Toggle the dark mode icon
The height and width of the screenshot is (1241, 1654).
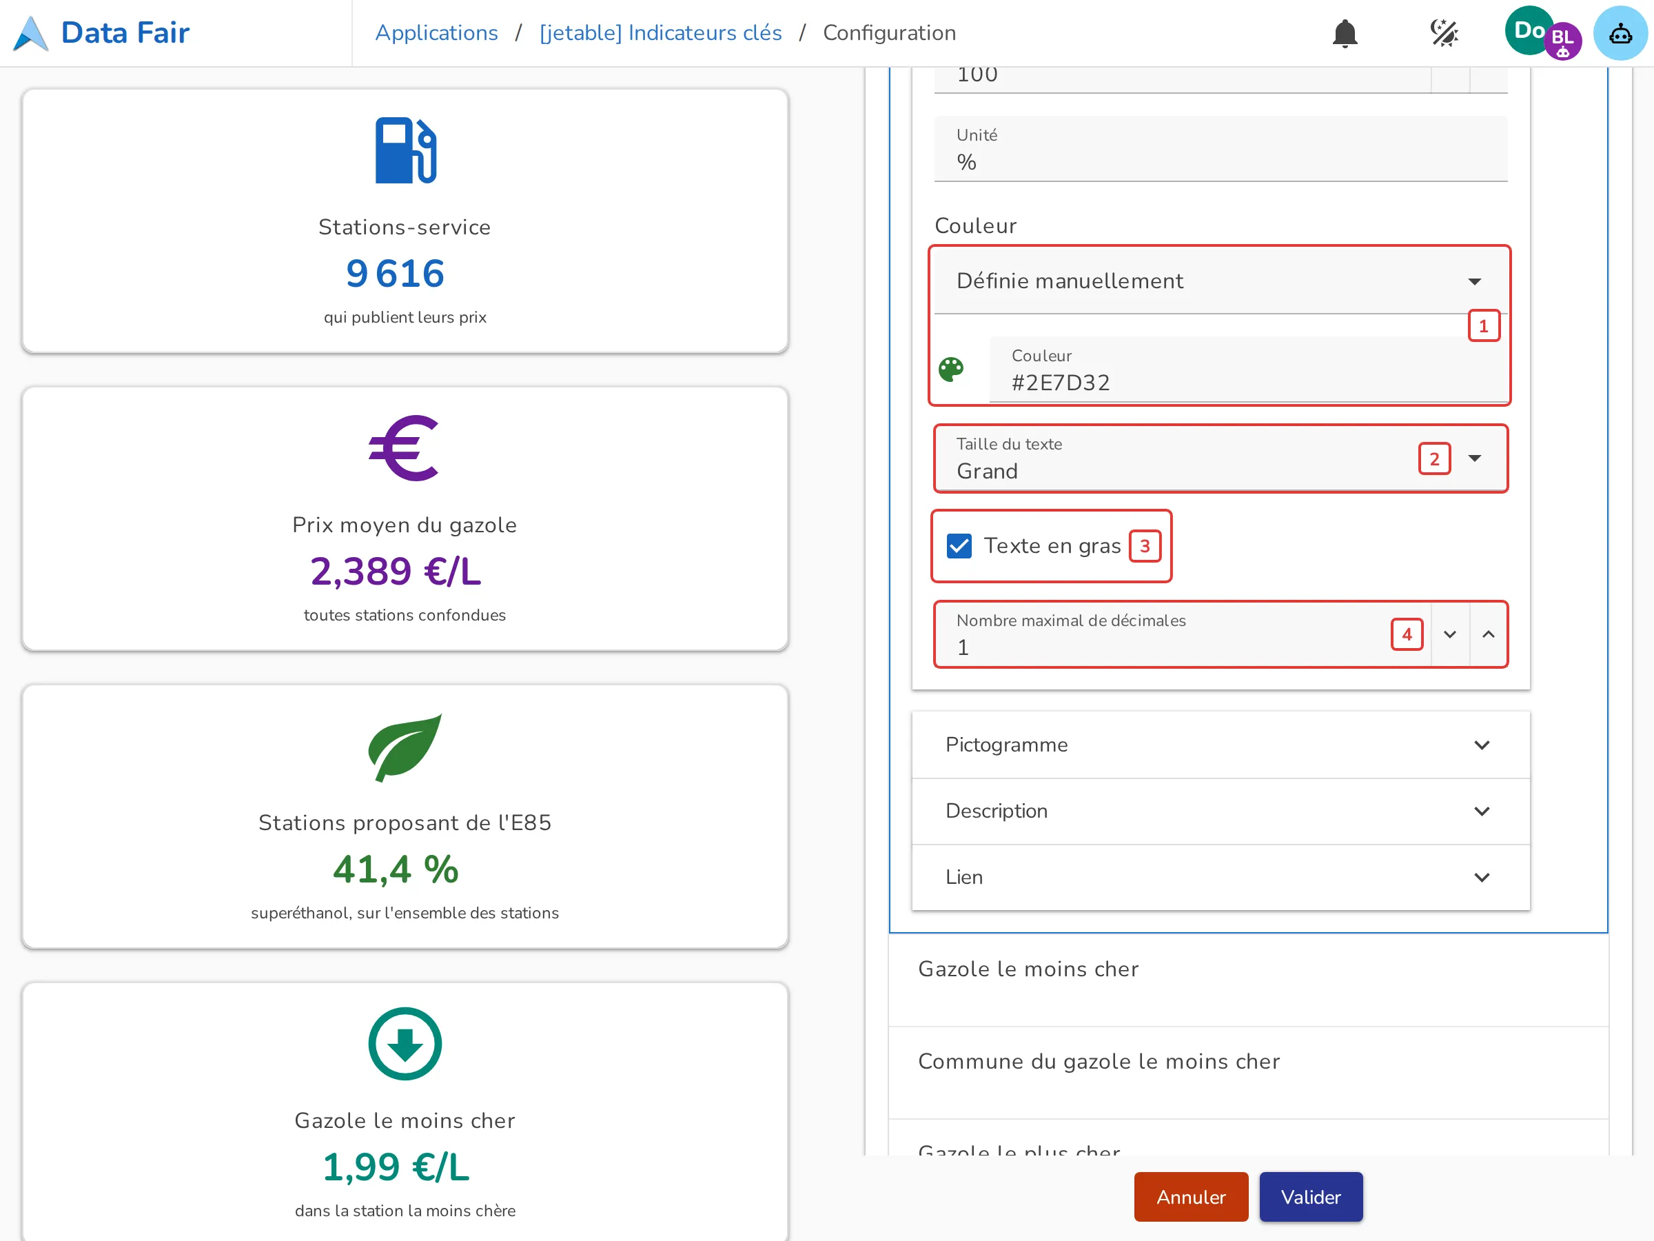pos(1444,33)
